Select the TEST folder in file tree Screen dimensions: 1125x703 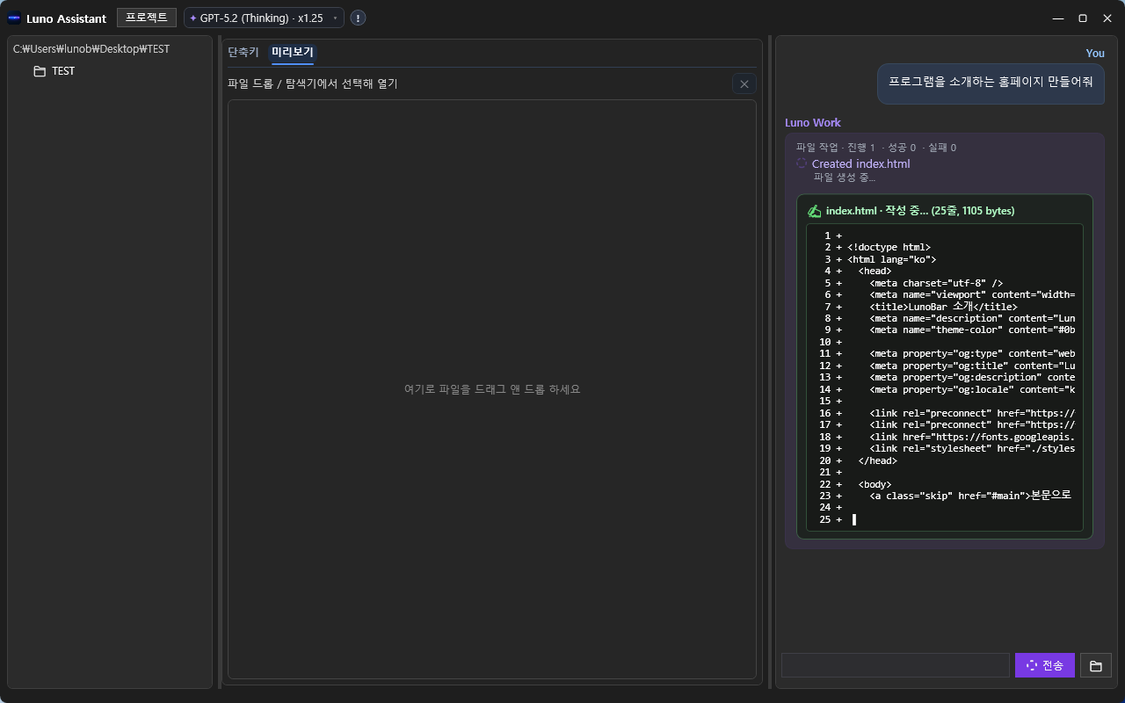[x=62, y=71]
